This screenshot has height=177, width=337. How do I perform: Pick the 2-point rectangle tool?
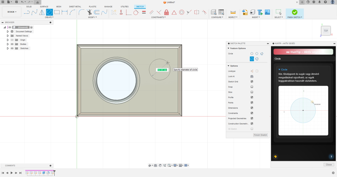click(57, 12)
